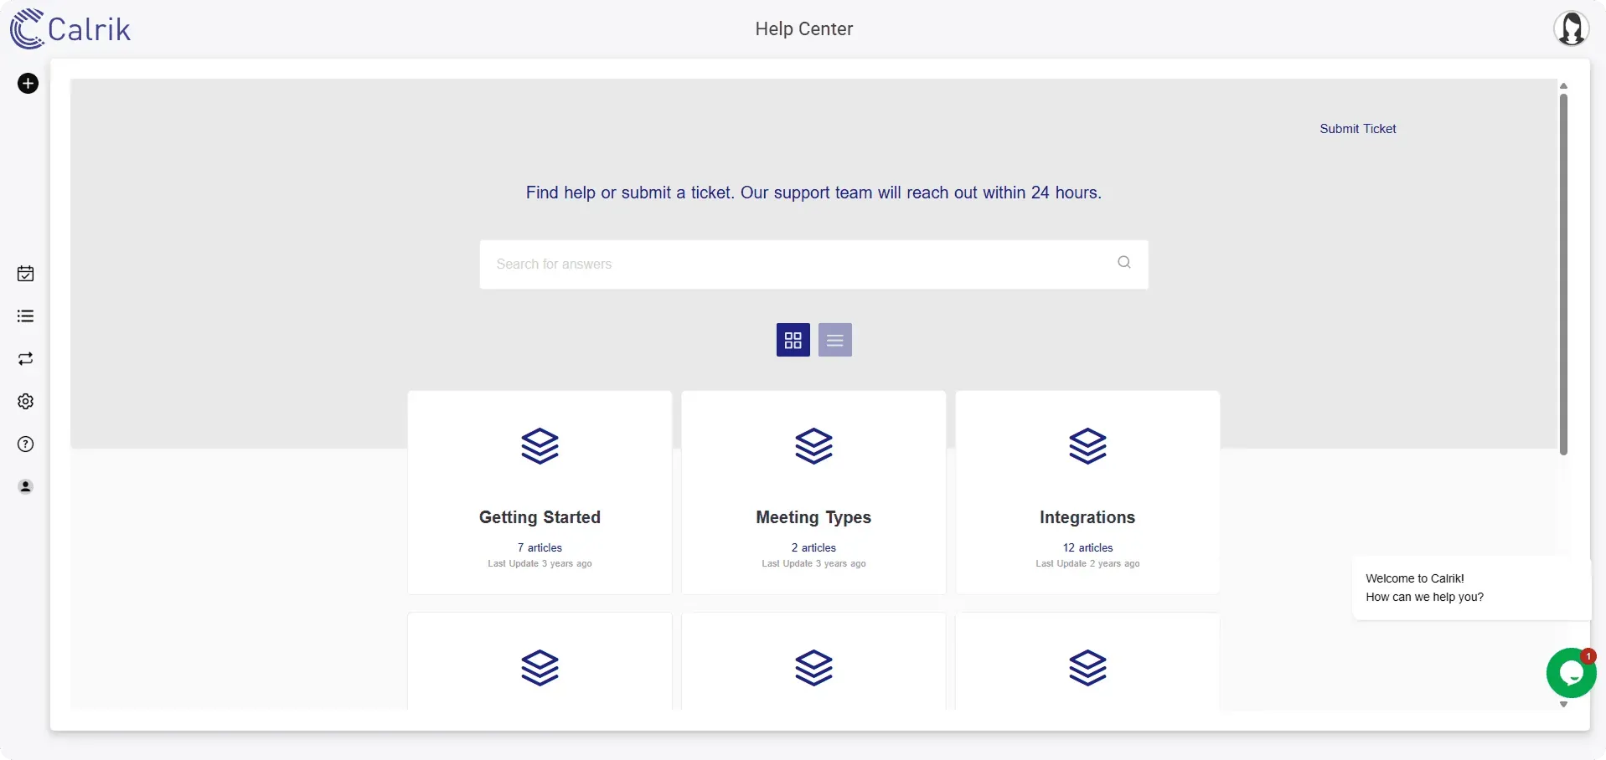Screen dimensions: 1606x760
Task: Click the Search for answers field
Action: pos(813,264)
